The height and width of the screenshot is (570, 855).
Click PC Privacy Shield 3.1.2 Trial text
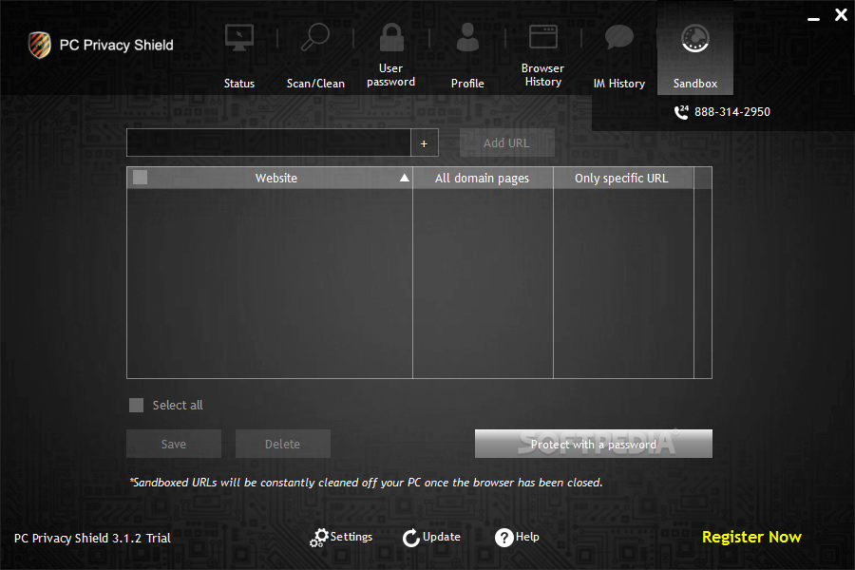point(92,538)
